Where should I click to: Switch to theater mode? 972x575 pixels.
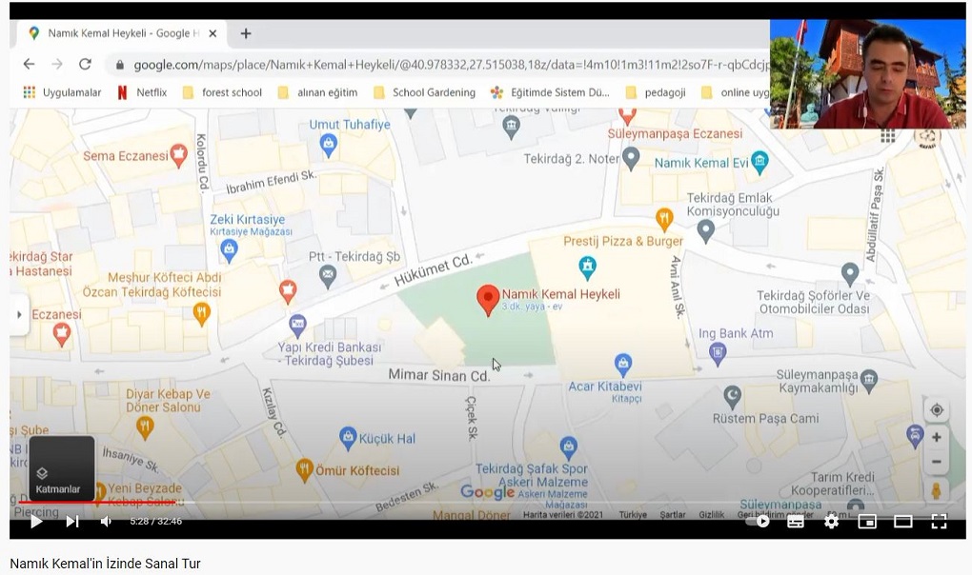[x=902, y=522]
